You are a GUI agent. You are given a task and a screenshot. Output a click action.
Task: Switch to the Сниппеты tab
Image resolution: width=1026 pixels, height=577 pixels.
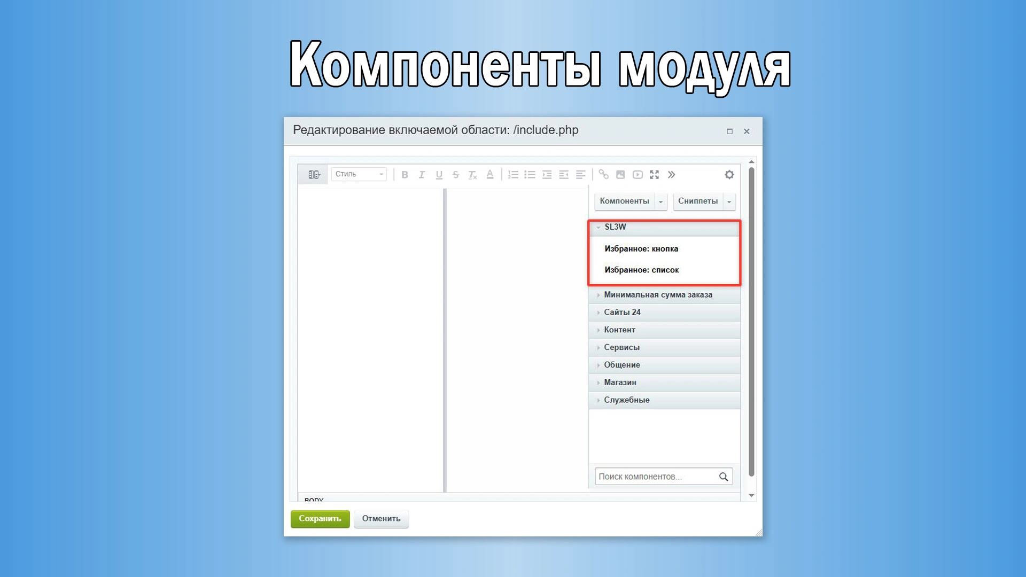point(698,201)
